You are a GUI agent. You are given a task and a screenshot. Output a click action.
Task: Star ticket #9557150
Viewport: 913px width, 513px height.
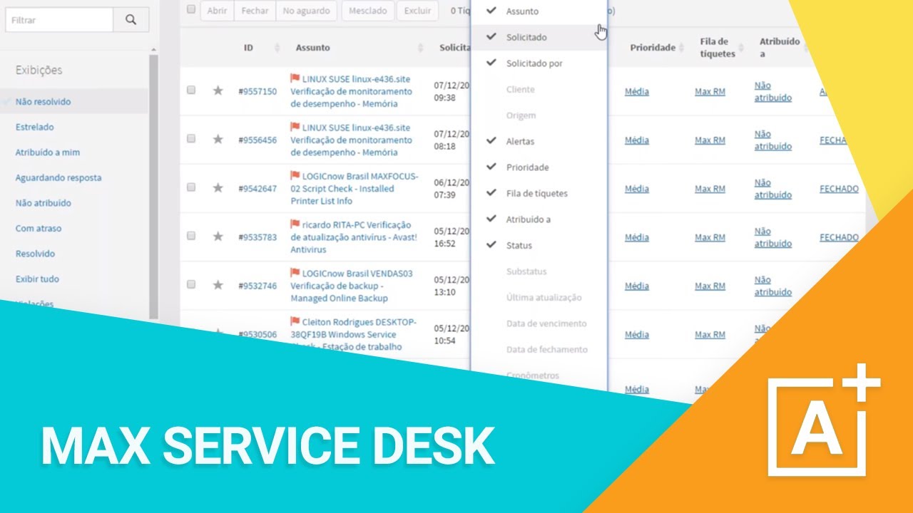[218, 90]
